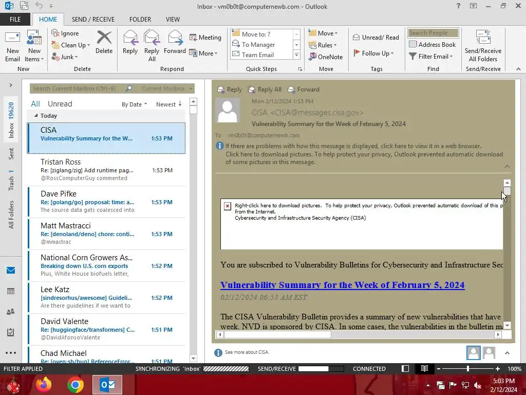Open the Tristan Ross email

106,170
